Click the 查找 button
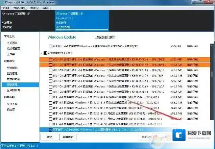 point(49,137)
